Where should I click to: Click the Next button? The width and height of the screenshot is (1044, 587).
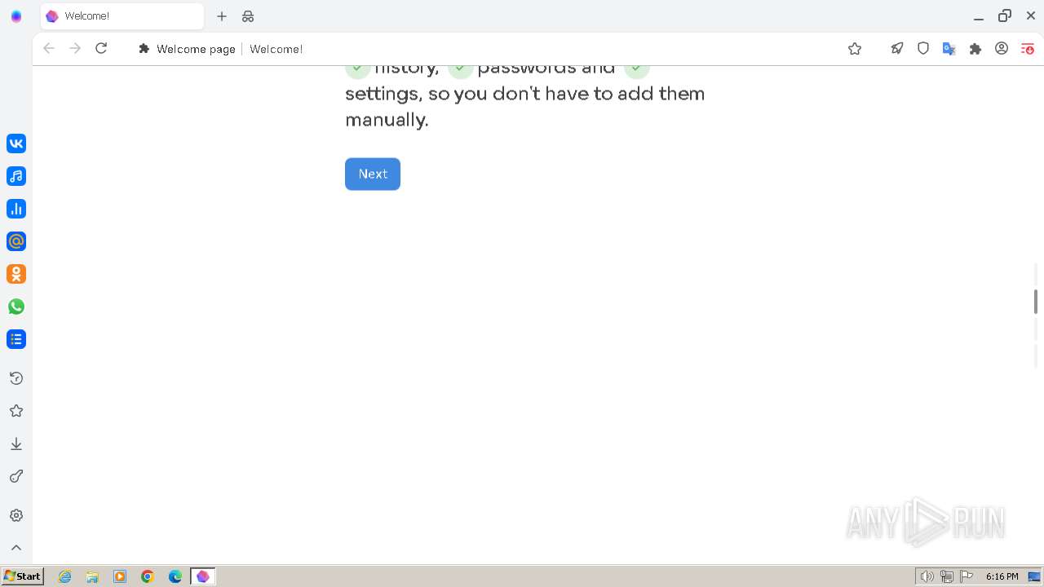(x=373, y=174)
